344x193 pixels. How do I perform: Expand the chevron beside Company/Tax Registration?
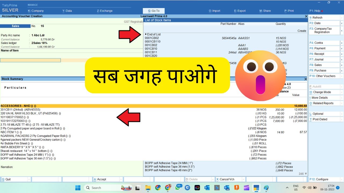click(342, 31)
